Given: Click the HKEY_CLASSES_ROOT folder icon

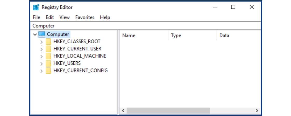Looking at the screenshot, I should click(48, 42).
